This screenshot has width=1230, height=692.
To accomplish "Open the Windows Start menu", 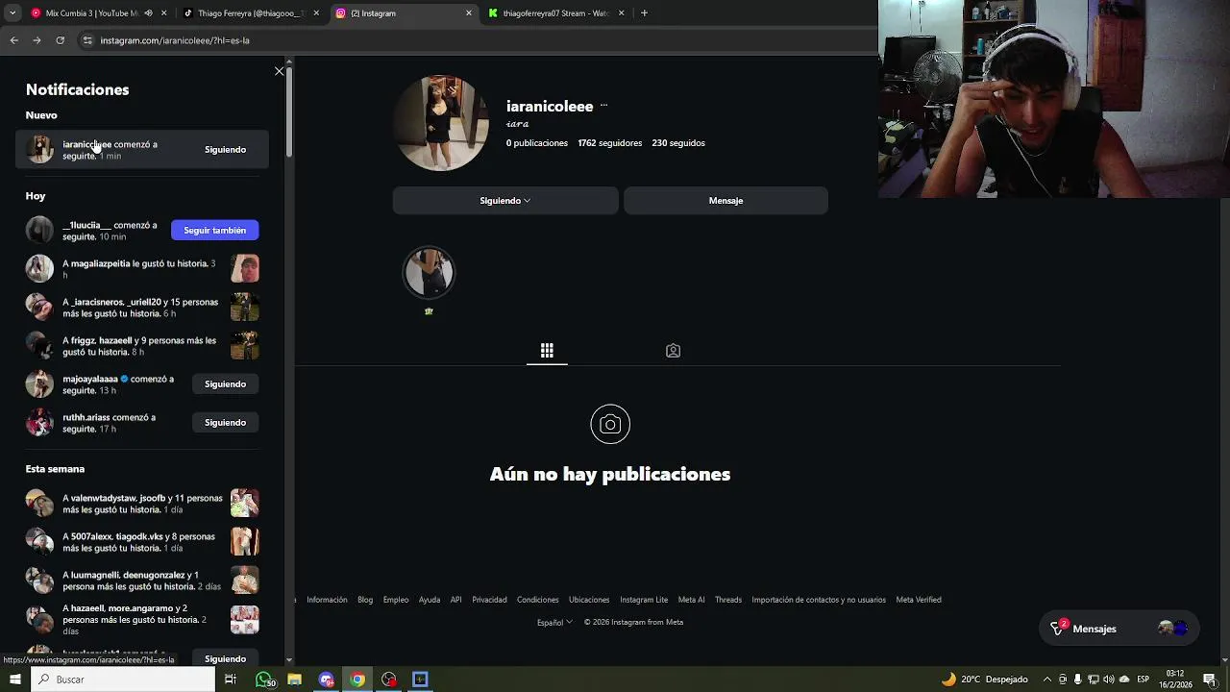I will pos(14,680).
